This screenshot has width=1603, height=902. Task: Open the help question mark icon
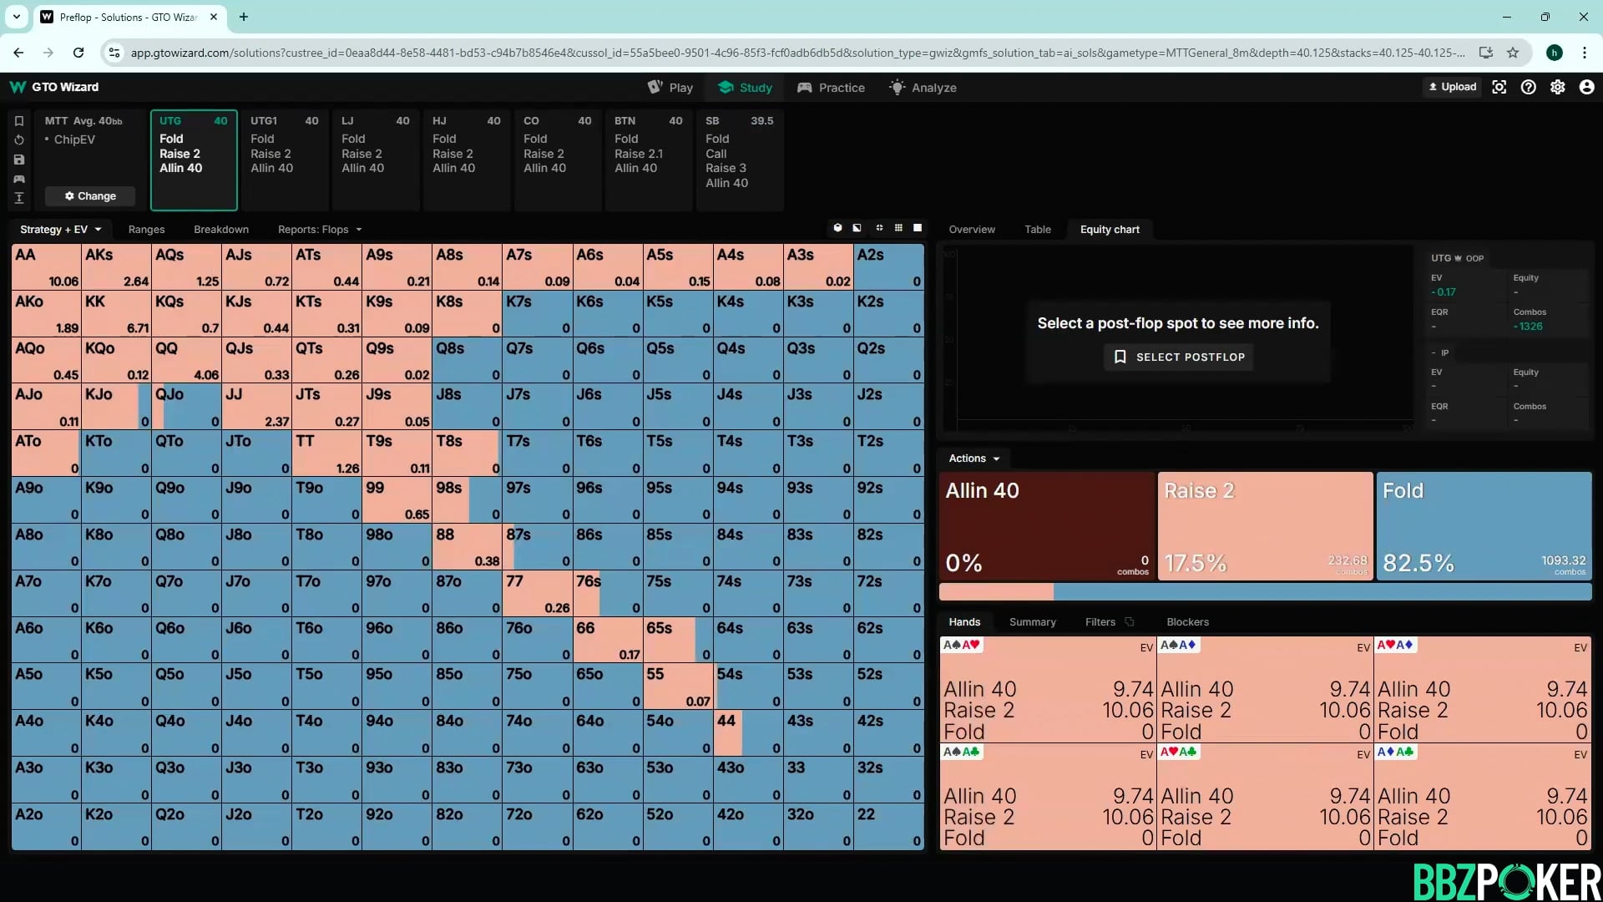pyautogui.click(x=1528, y=87)
